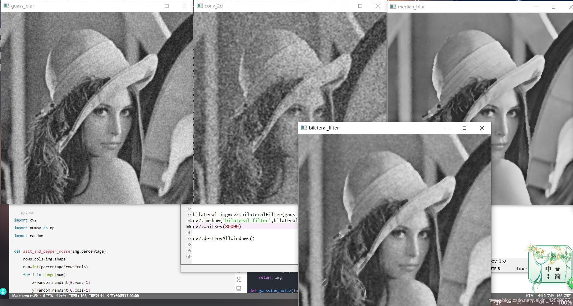
Task: Click the 'import cv2' code line
Action: pos(25,220)
